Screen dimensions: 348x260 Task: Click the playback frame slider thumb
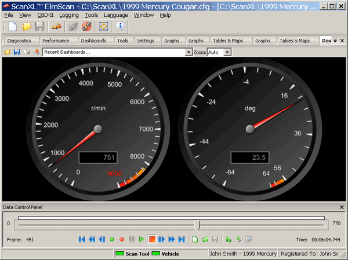[198, 224]
